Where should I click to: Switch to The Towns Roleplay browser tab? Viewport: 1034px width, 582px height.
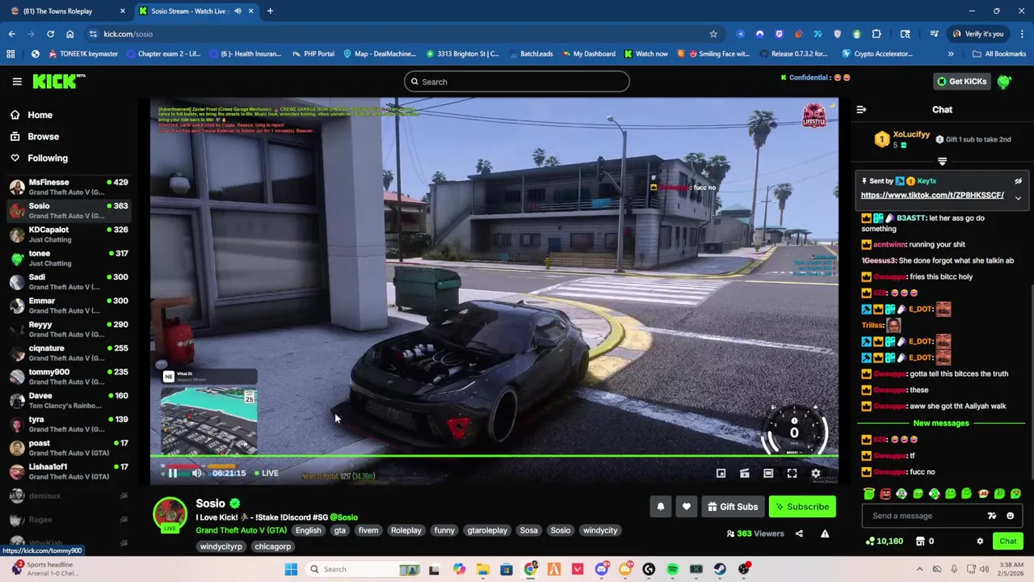click(66, 11)
